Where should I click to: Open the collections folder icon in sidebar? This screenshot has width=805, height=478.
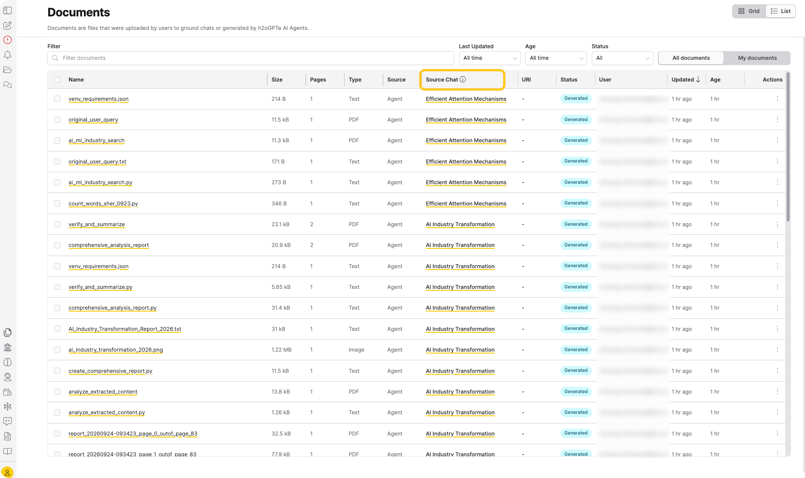(x=8, y=70)
